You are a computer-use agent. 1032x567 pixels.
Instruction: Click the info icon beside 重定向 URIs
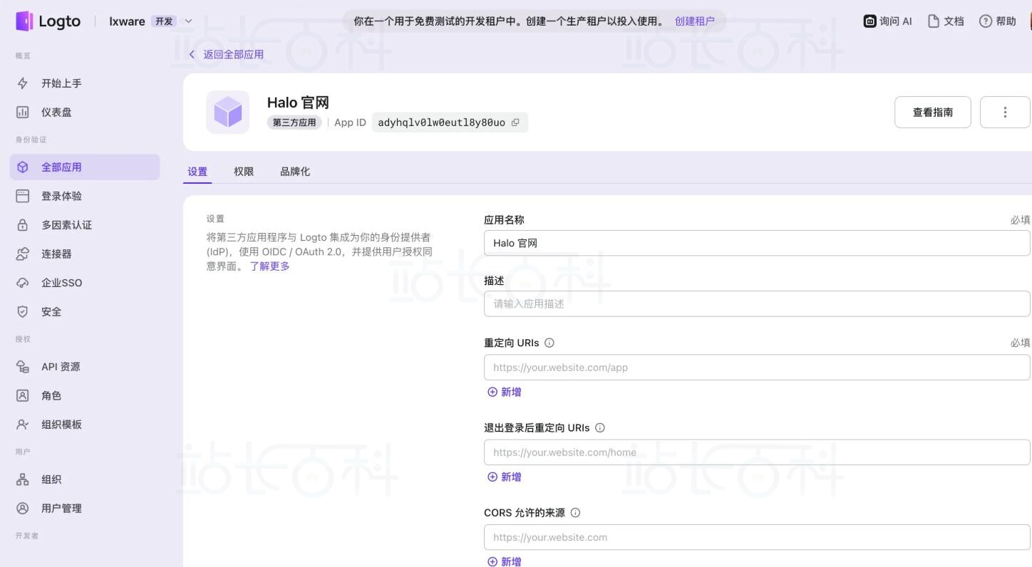[x=549, y=343]
